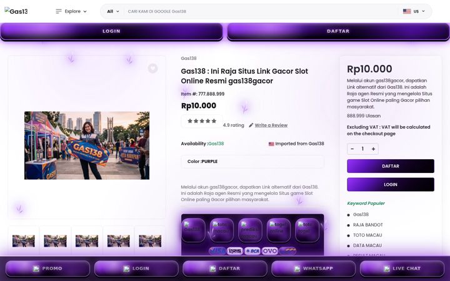Screen dimensions: 450x281
Task: Open the US country selector dropdown
Action: click(414, 11)
